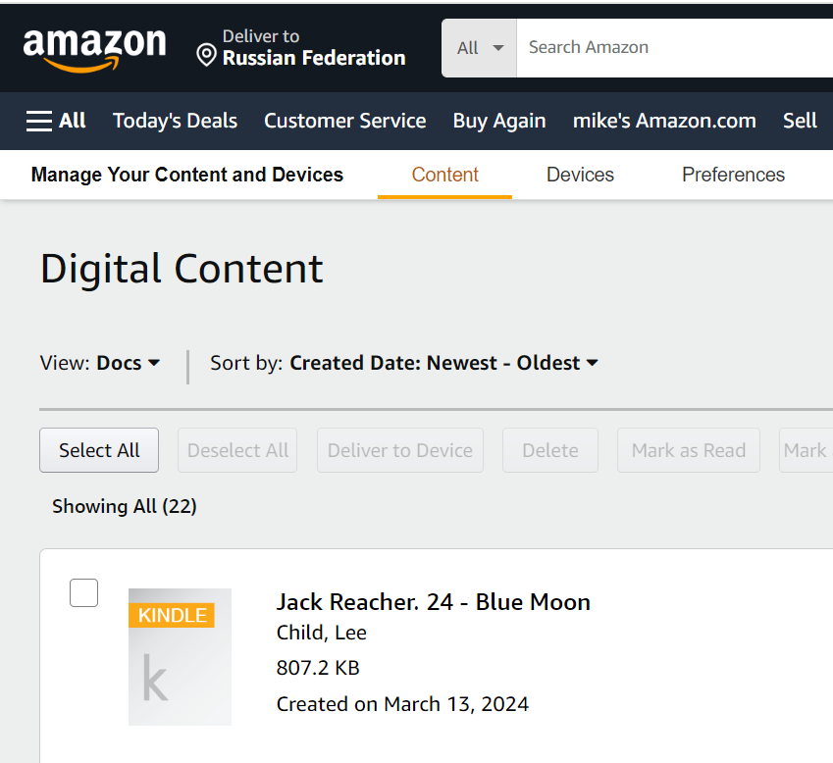Go to Customer Service

pos(344,121)
